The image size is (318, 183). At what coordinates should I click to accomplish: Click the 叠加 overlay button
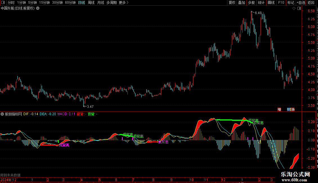tap(242, 3)
